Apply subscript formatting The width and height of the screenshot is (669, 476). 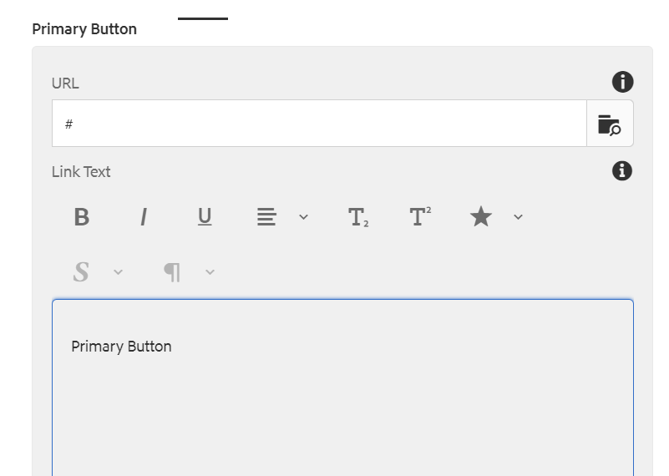pos(358,216)
